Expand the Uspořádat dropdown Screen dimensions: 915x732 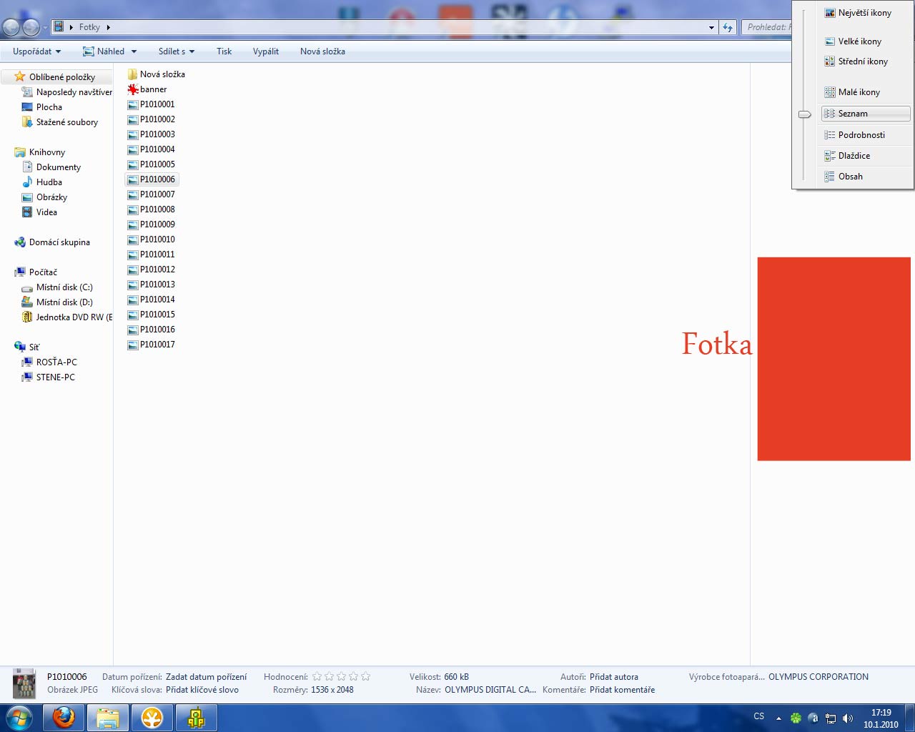coord(37,51)
